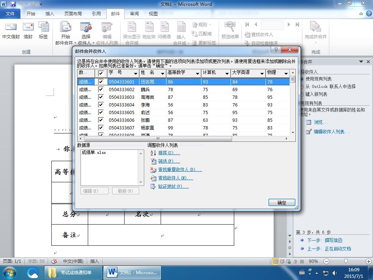
Task: Click the 查找收件人(N)... link
Action: pyautogui.click(x=176, y=178)
